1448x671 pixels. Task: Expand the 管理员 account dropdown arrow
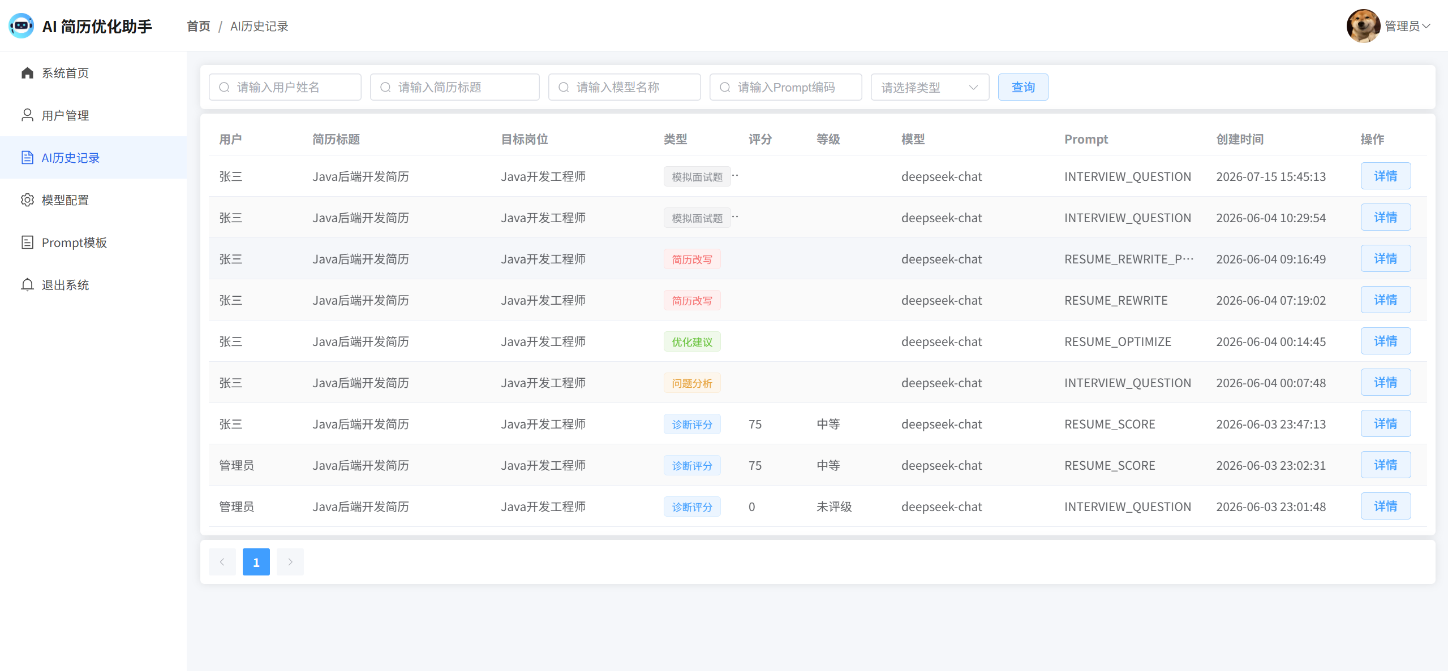(x=1426, y=26)
